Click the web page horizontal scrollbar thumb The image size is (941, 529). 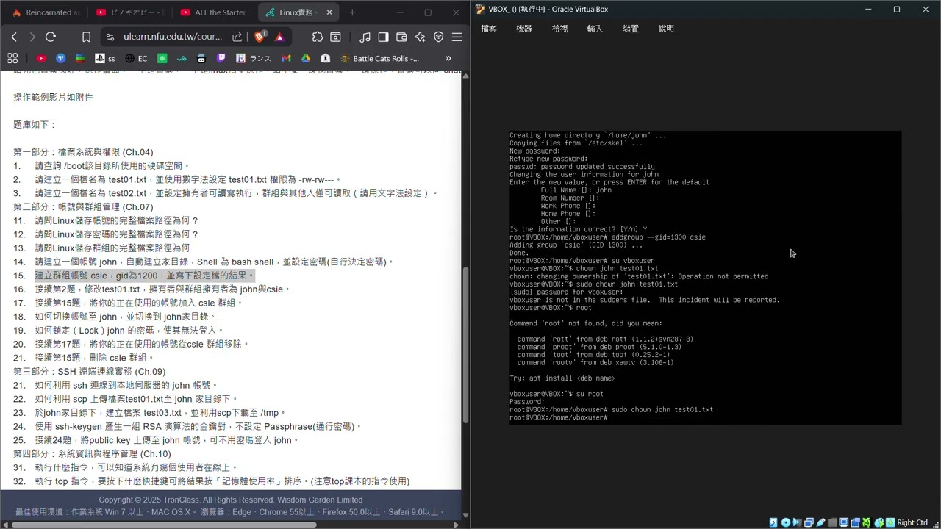[x=163, y=524]
